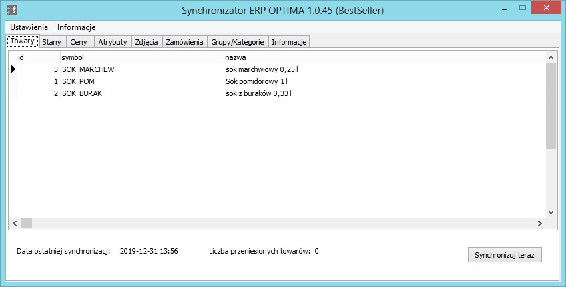Switch to the Towary tab
Viewport: 566px width, 287px height.
click(x=23, y=41)
